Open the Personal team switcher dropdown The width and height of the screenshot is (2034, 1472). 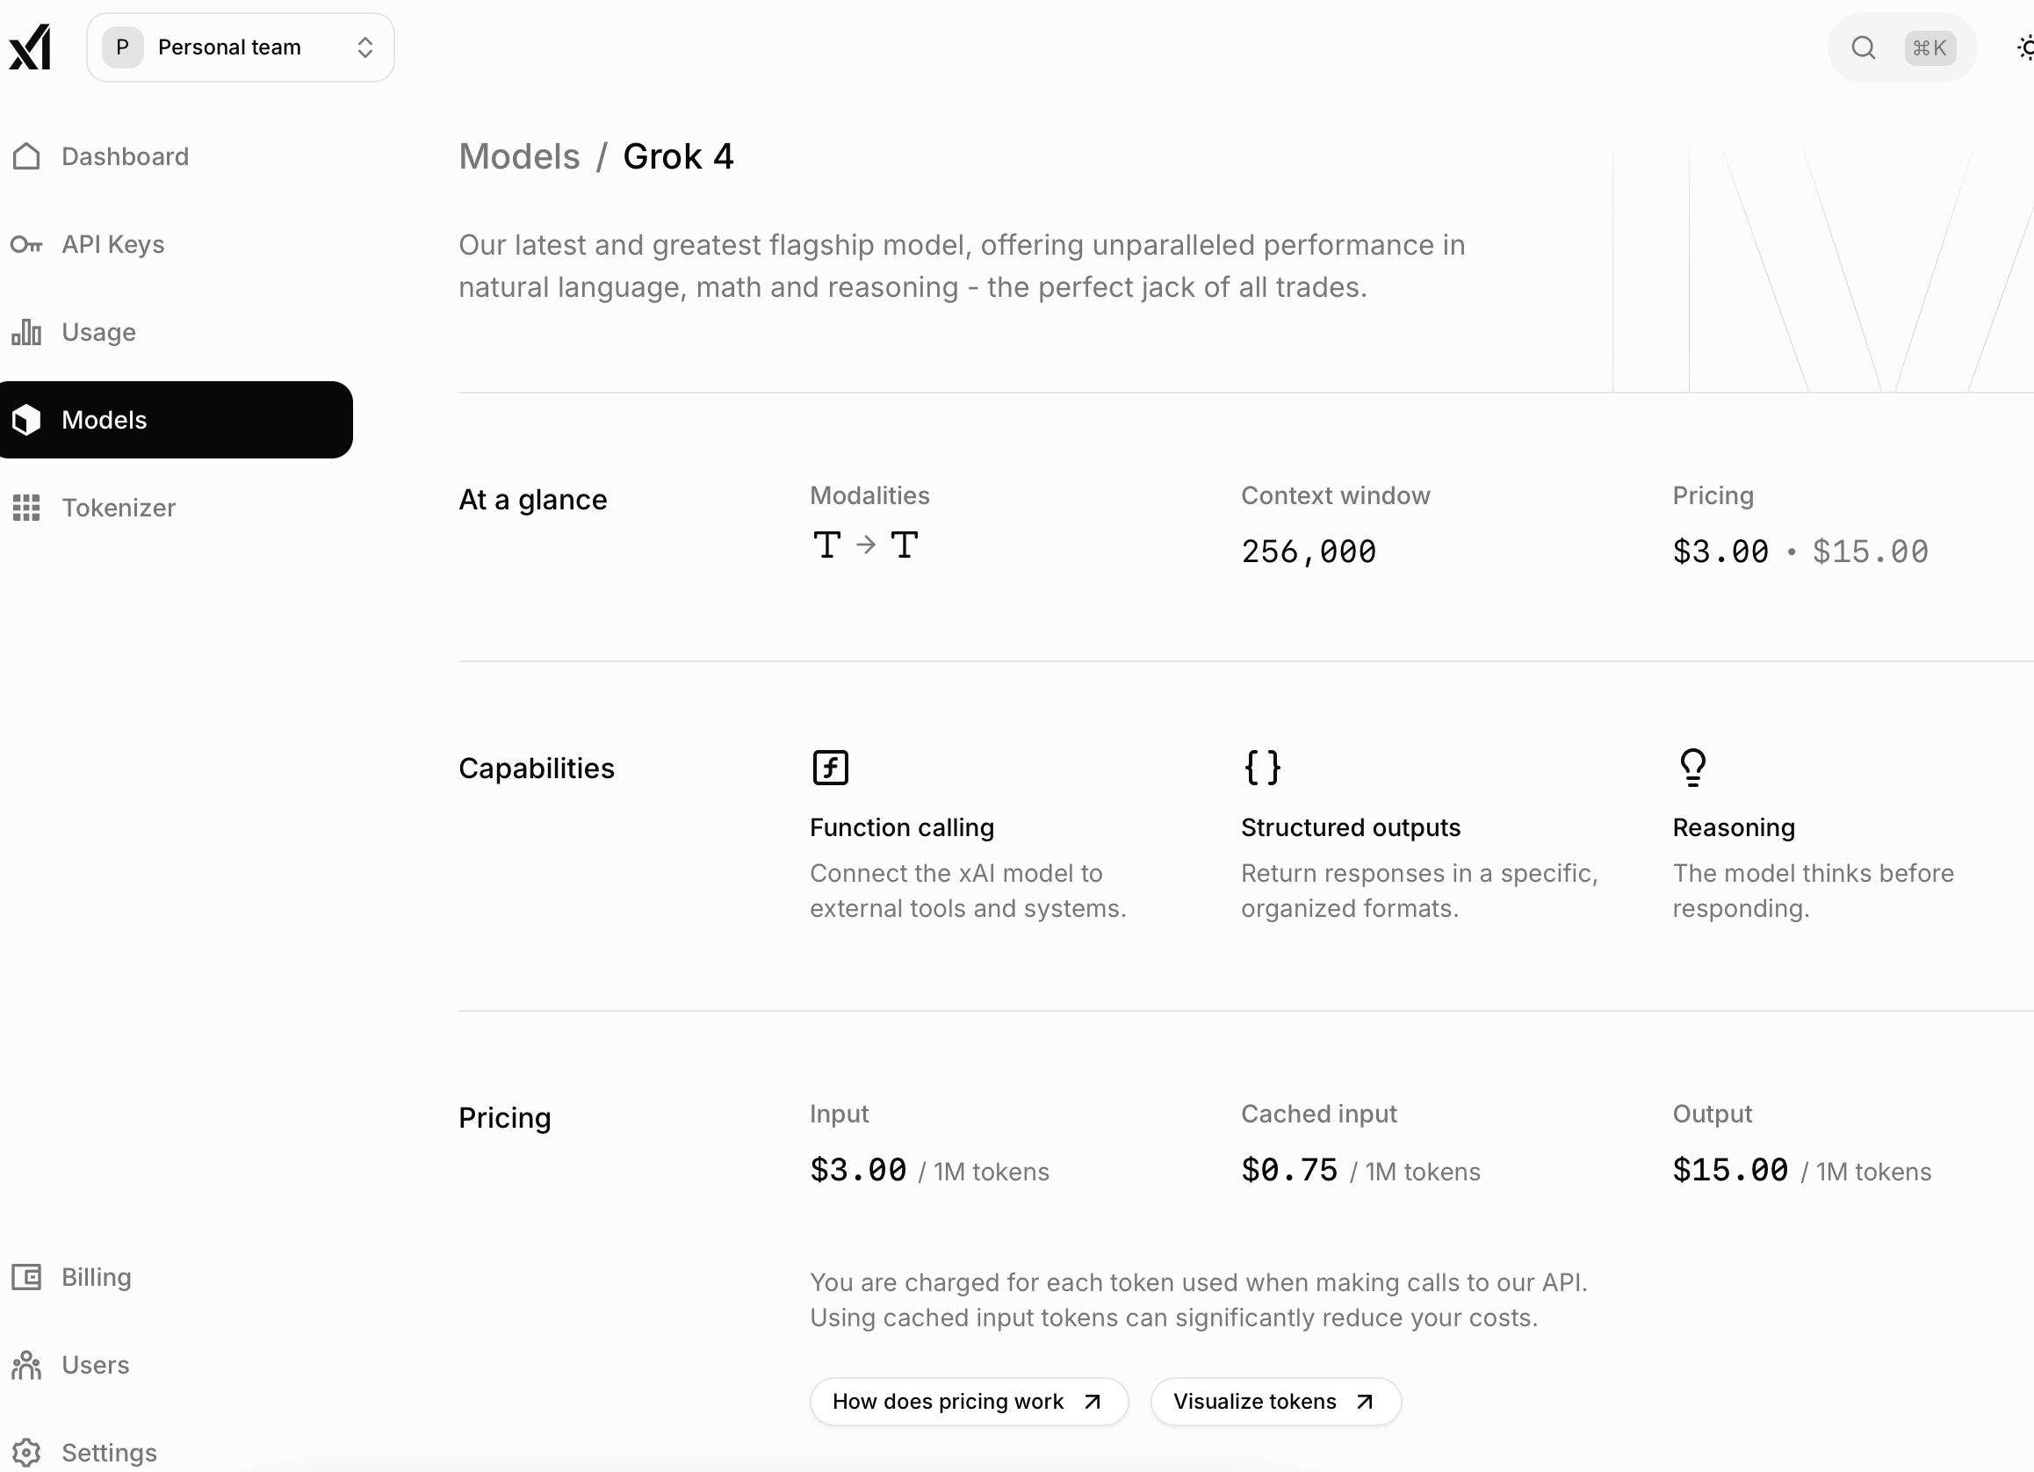[x=241, y=47]
